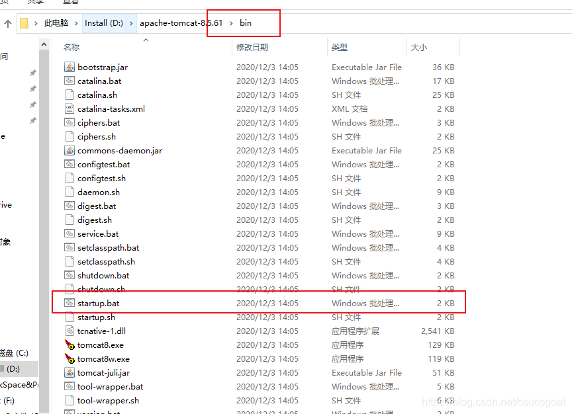Expand the chevron after apache-tomcat-8.5.61 breadcrumb
This screenshot has height=414, width=572.
[231, 23]
